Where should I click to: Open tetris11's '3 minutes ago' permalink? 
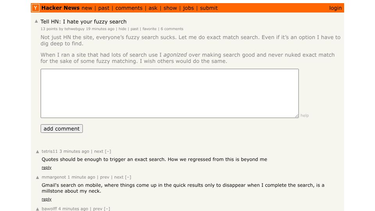74,151
